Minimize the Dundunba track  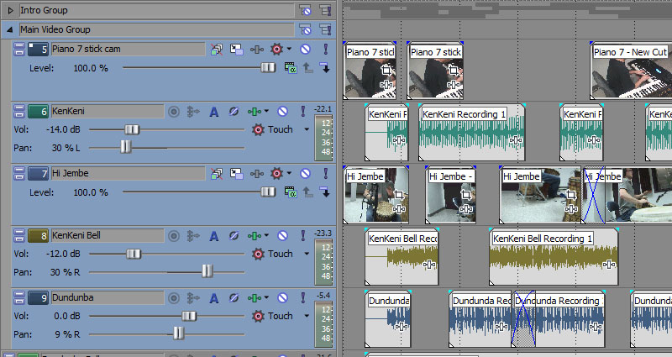click(19, 297)
